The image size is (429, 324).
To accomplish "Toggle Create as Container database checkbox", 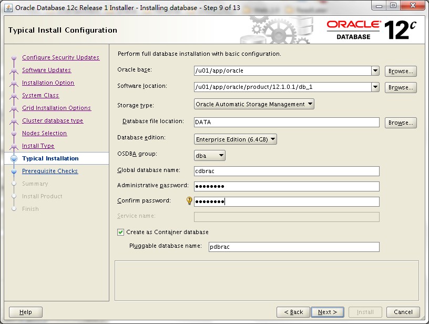I will (x=120, y=232).
